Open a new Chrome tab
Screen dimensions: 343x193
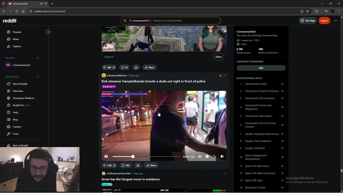(x=52, y=4)
